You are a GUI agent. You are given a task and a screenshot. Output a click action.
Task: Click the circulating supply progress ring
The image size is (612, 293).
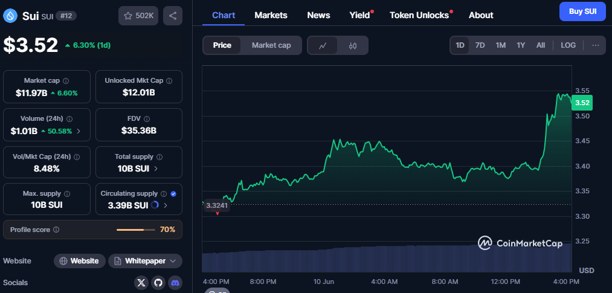click(155, 205)
